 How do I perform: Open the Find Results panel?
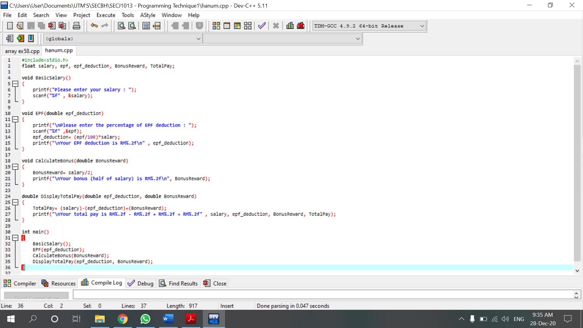click(178, 283)
